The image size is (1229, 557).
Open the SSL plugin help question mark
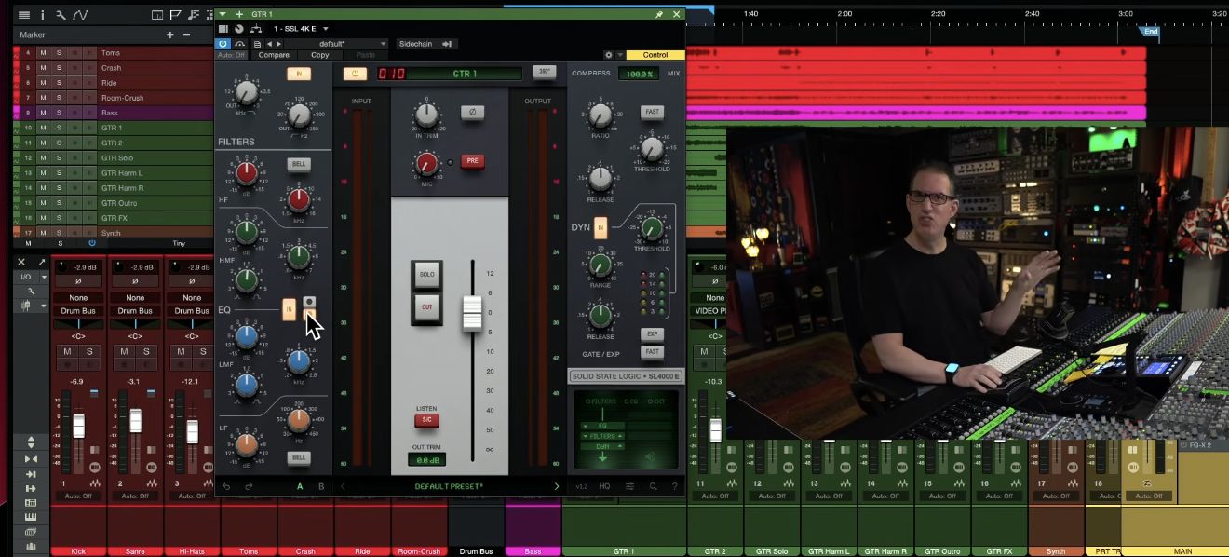(x=675, y=486)
